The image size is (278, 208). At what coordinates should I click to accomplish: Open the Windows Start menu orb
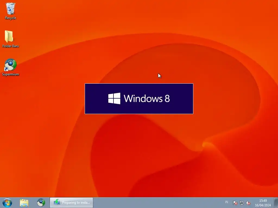pos(7,203)
